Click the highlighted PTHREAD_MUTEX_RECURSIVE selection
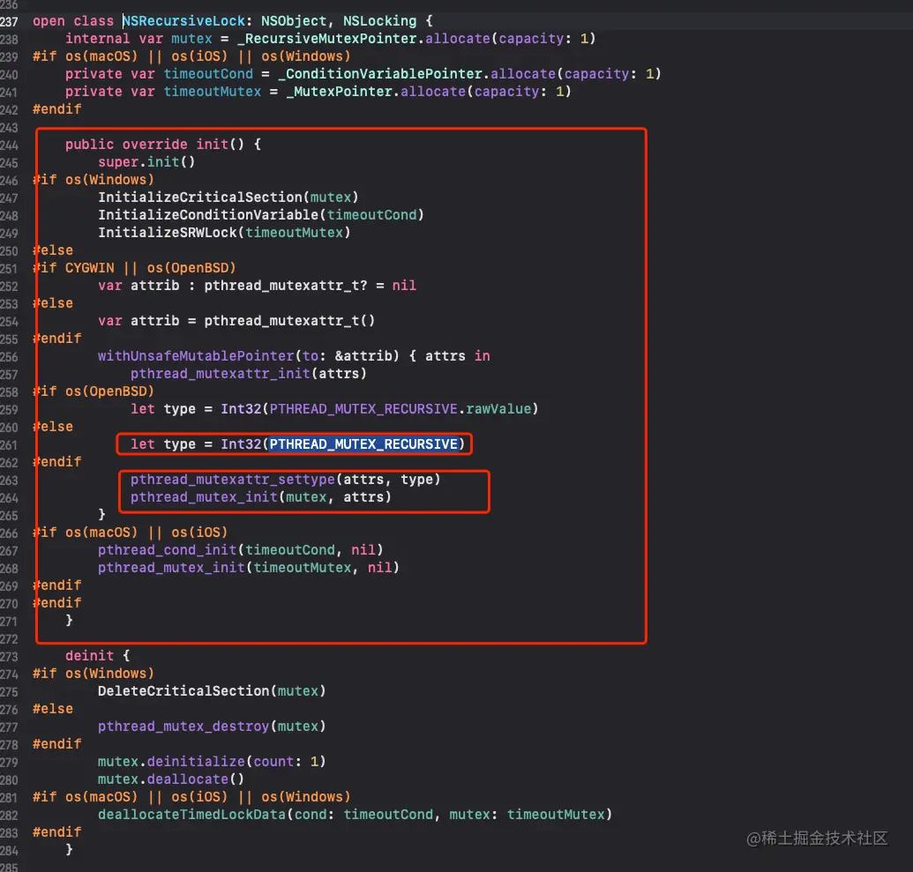The image size is (913, 872). tap(363, 444)
